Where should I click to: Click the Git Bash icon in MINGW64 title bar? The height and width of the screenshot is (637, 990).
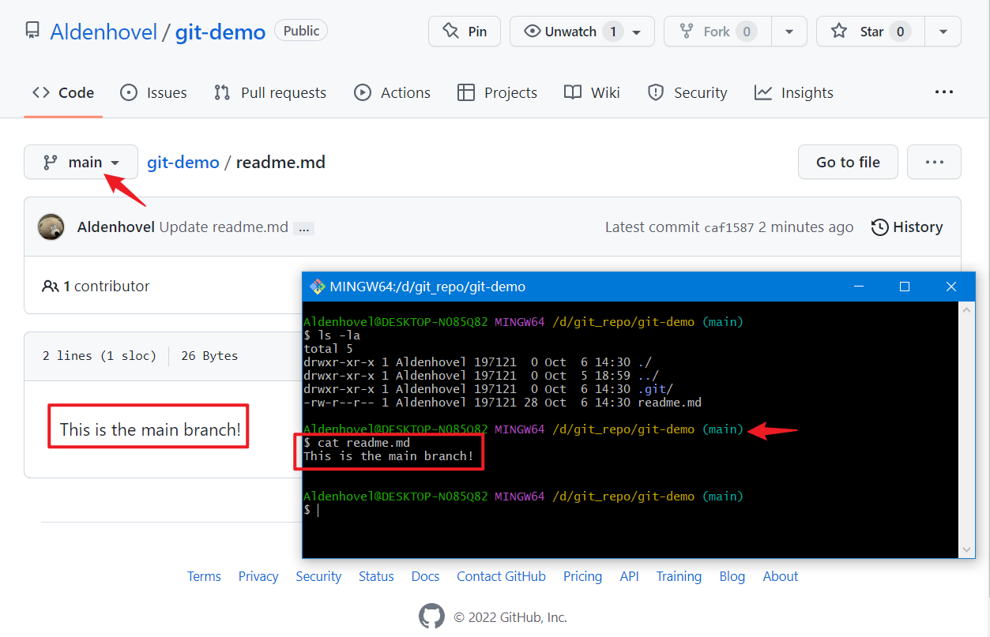click(x=318, y=287)
